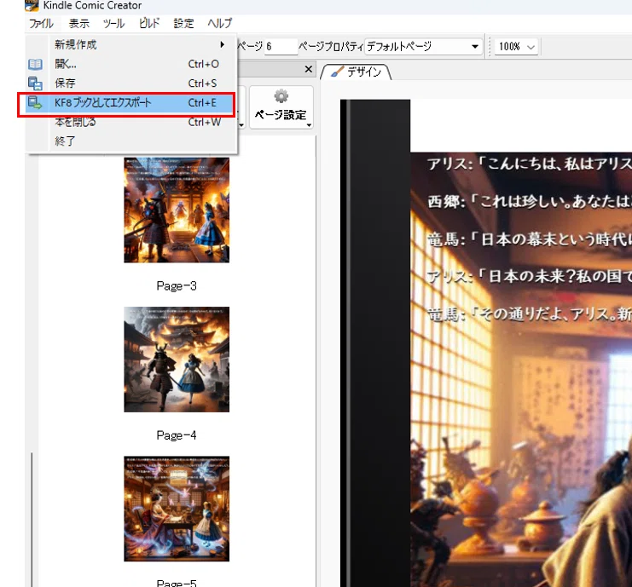
Task: Click the open book icon beside 開く
Action: tap(35, 64)
